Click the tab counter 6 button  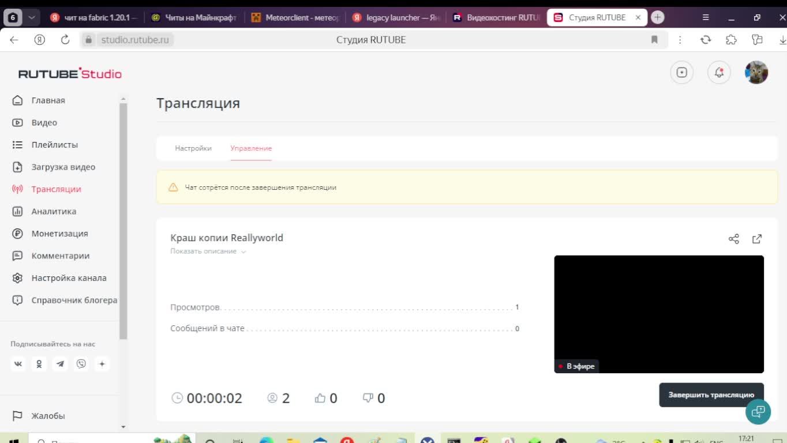[x=13, y=18]
